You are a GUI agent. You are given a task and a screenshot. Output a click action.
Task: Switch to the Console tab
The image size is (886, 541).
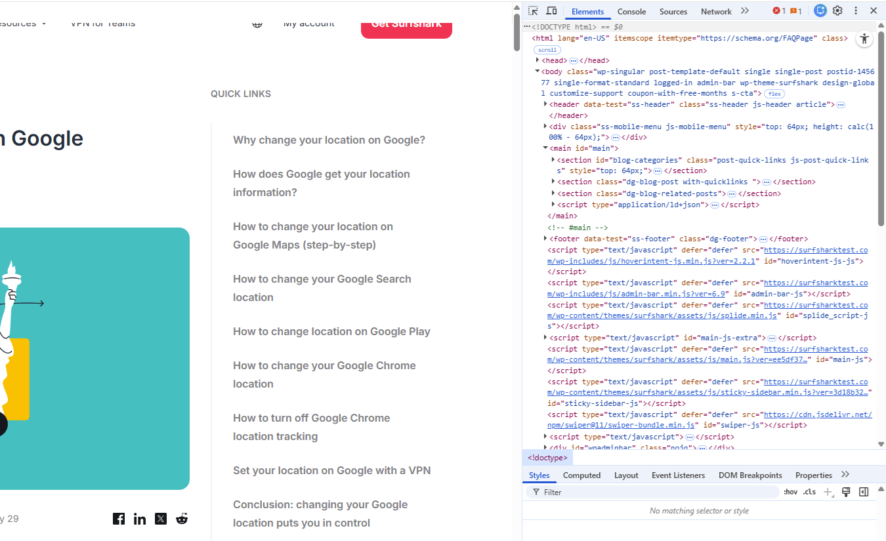[x=631, y=12]
